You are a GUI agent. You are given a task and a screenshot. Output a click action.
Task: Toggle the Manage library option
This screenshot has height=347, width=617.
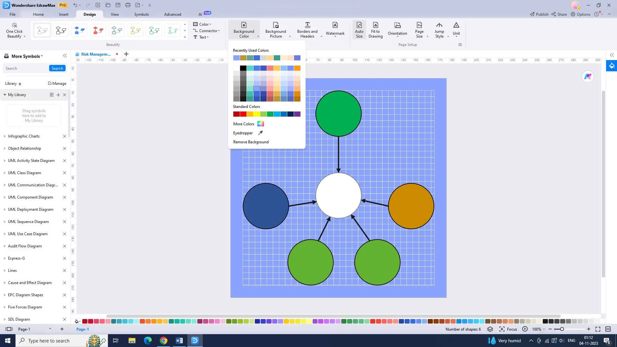coord(57,84)
